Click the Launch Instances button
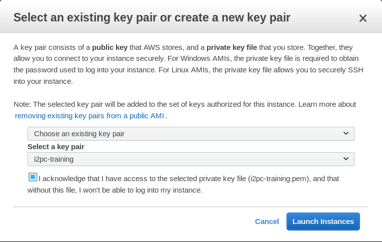 323,222
